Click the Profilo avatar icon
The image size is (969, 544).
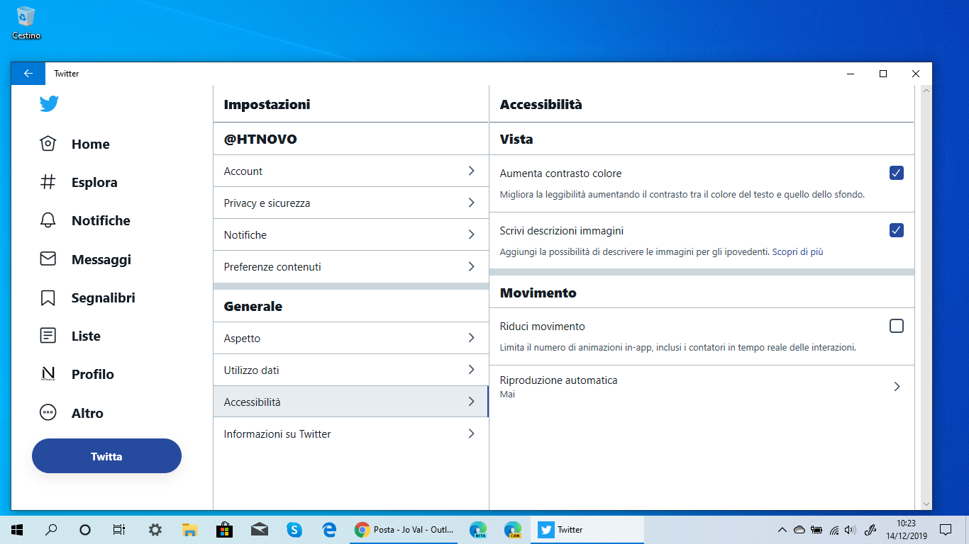click(48, 374)
